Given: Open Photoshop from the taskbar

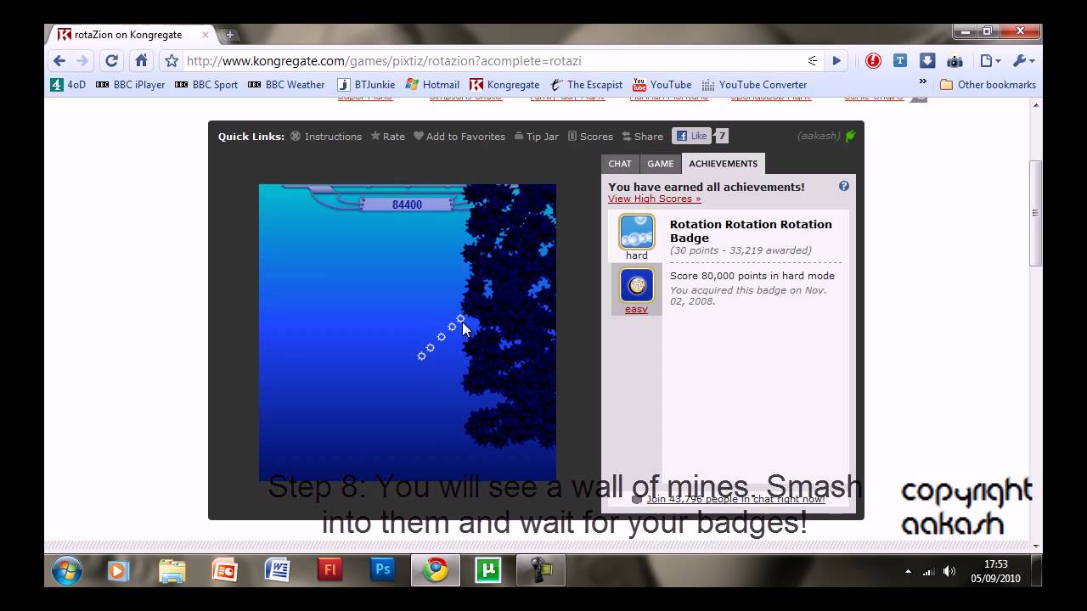Looking at the screenshot, I should (x=382, y=571).
